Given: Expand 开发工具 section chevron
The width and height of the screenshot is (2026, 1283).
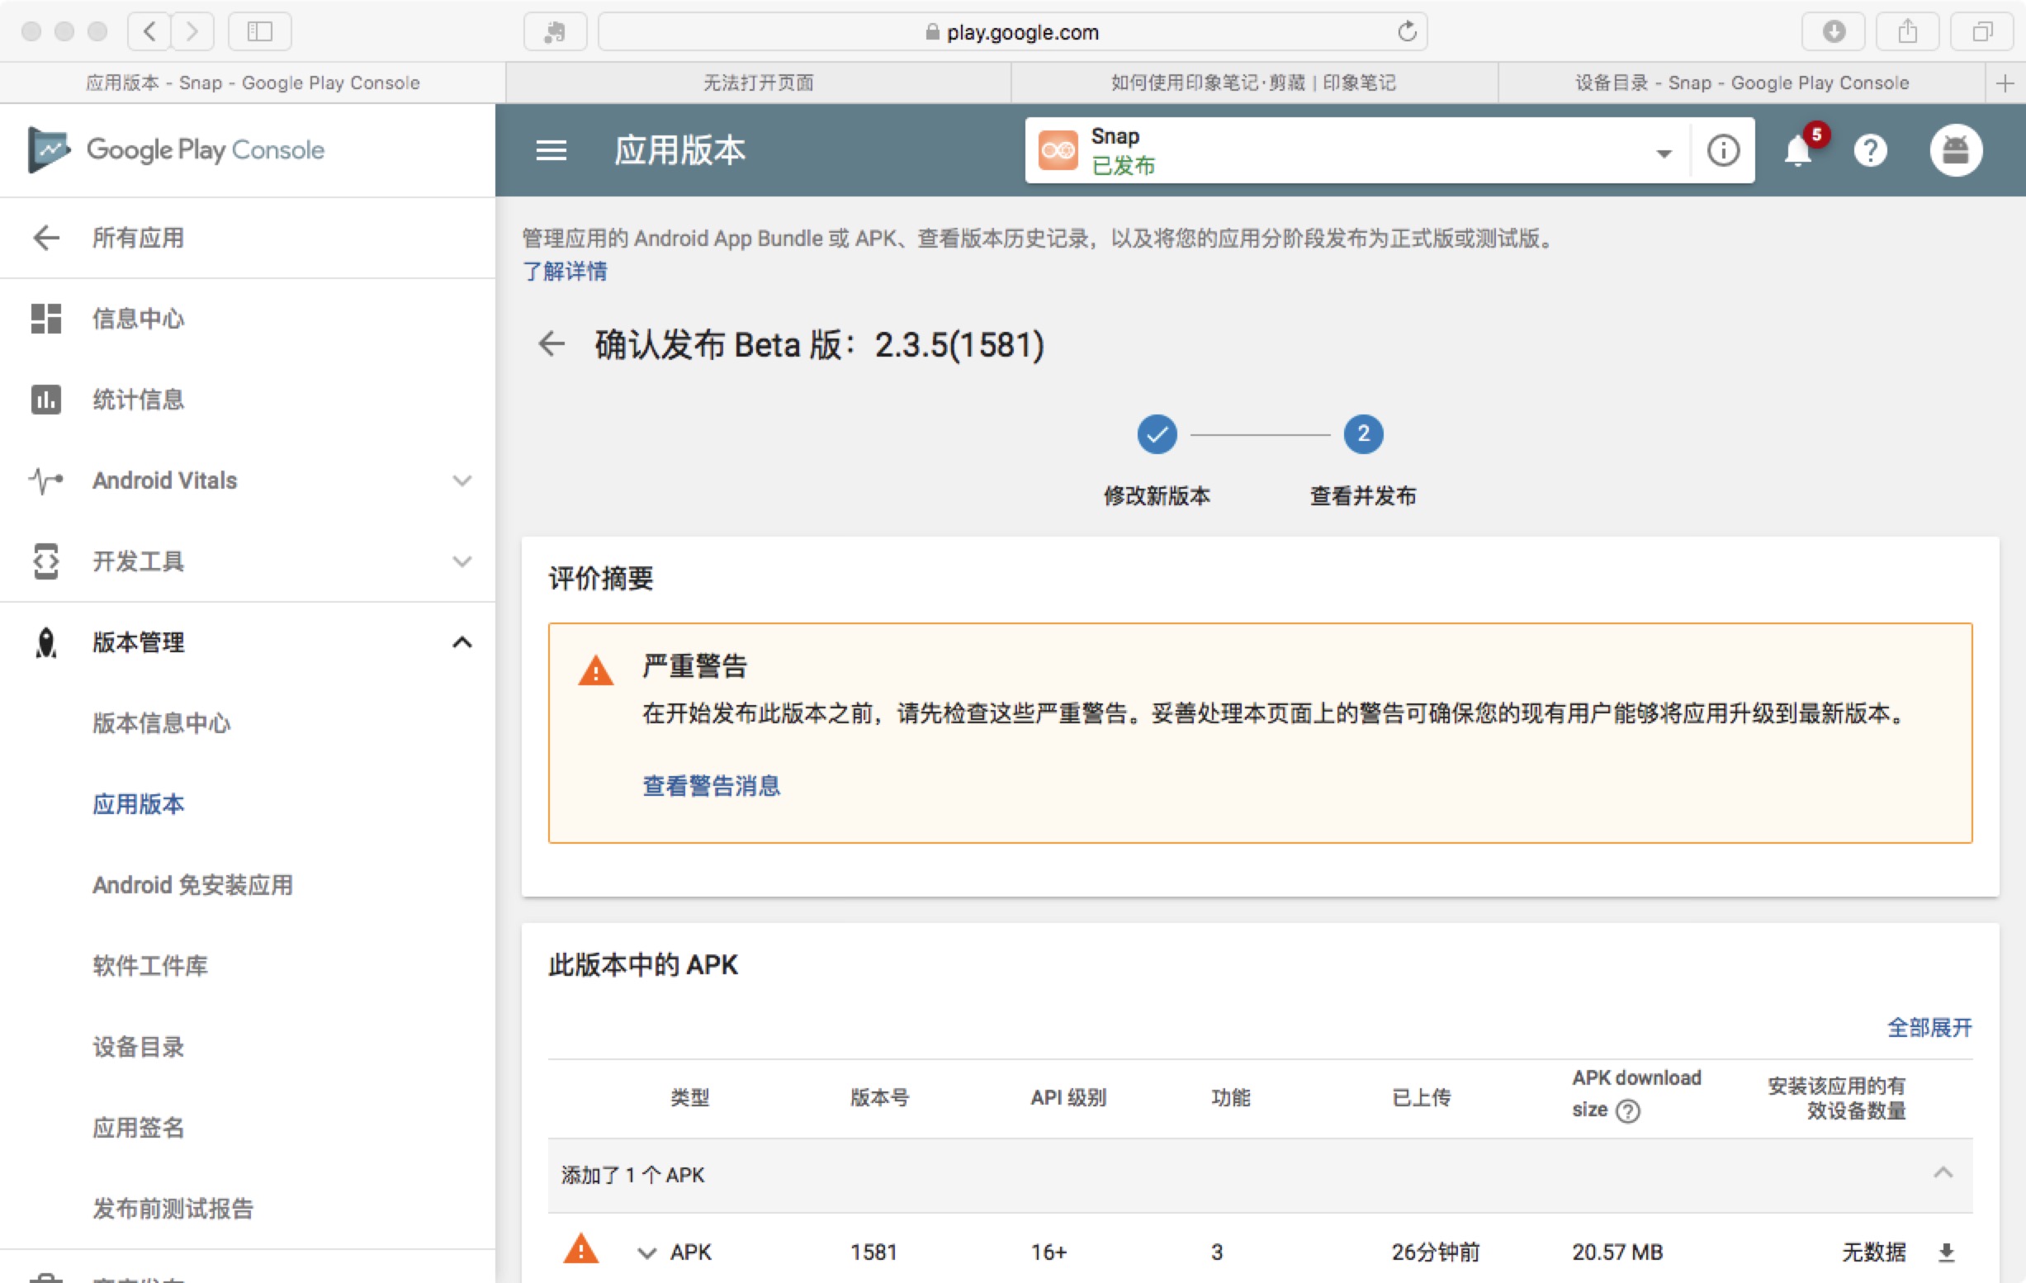Looking at the screenshot, I should tap(462, 562).
